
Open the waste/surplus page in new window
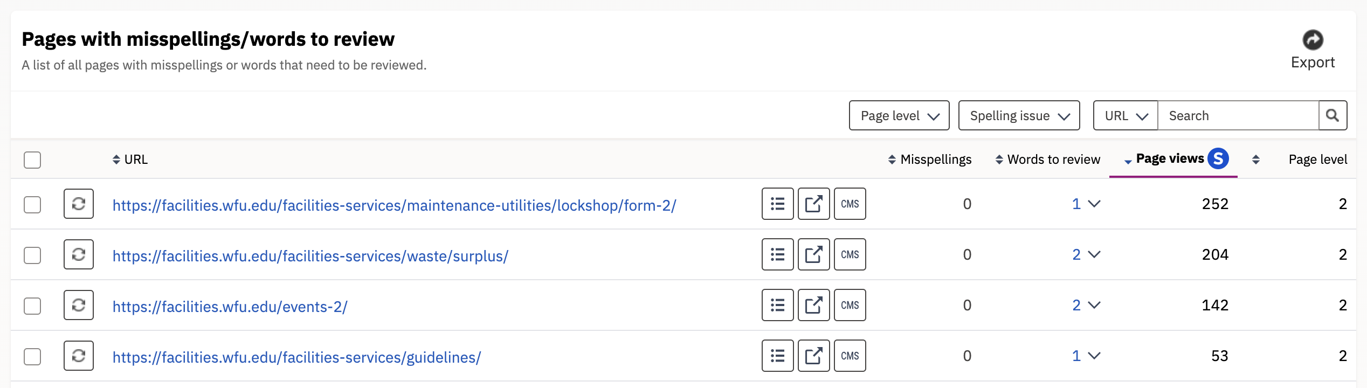pyautogui.click(x=813, y=254)
